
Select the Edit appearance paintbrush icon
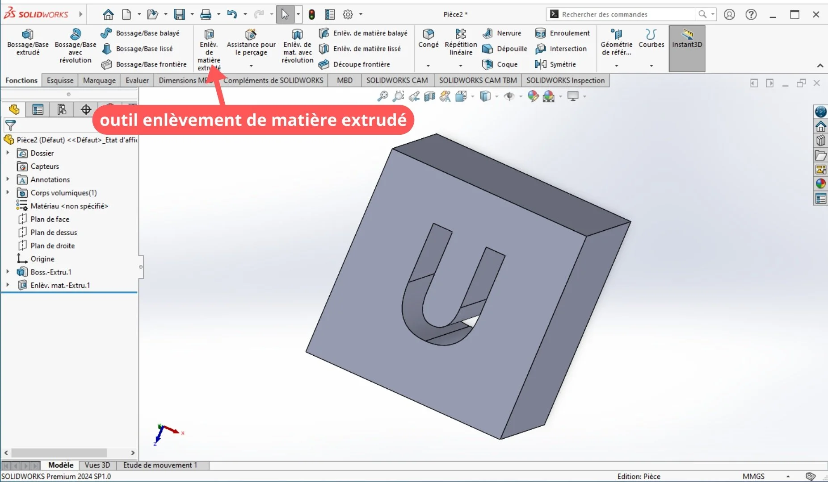[x=533, y=96]
